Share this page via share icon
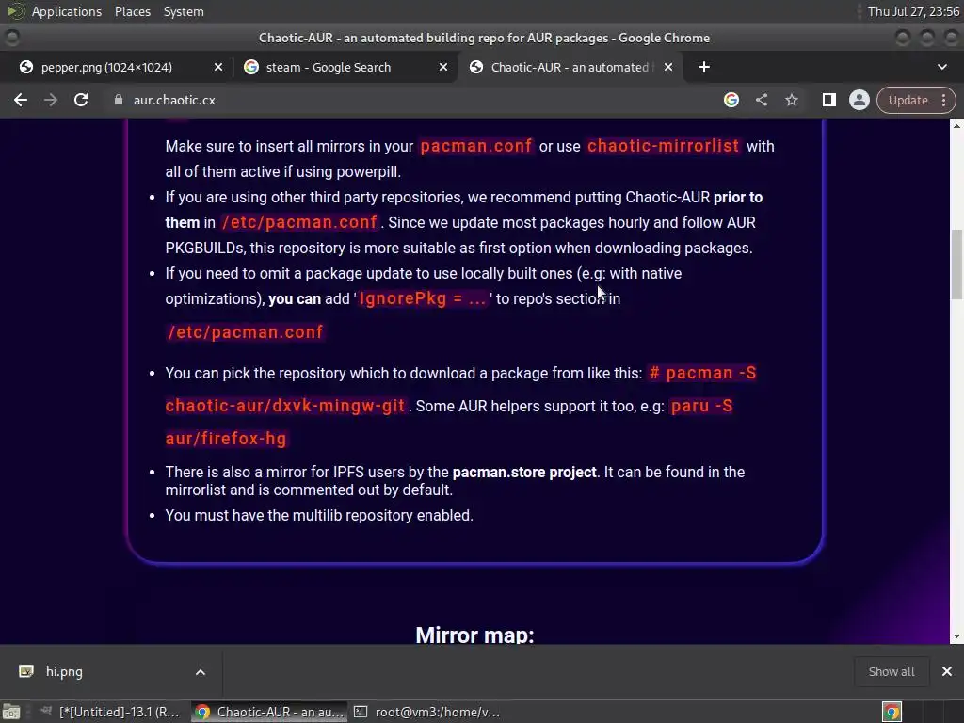 tap(761, 100)
